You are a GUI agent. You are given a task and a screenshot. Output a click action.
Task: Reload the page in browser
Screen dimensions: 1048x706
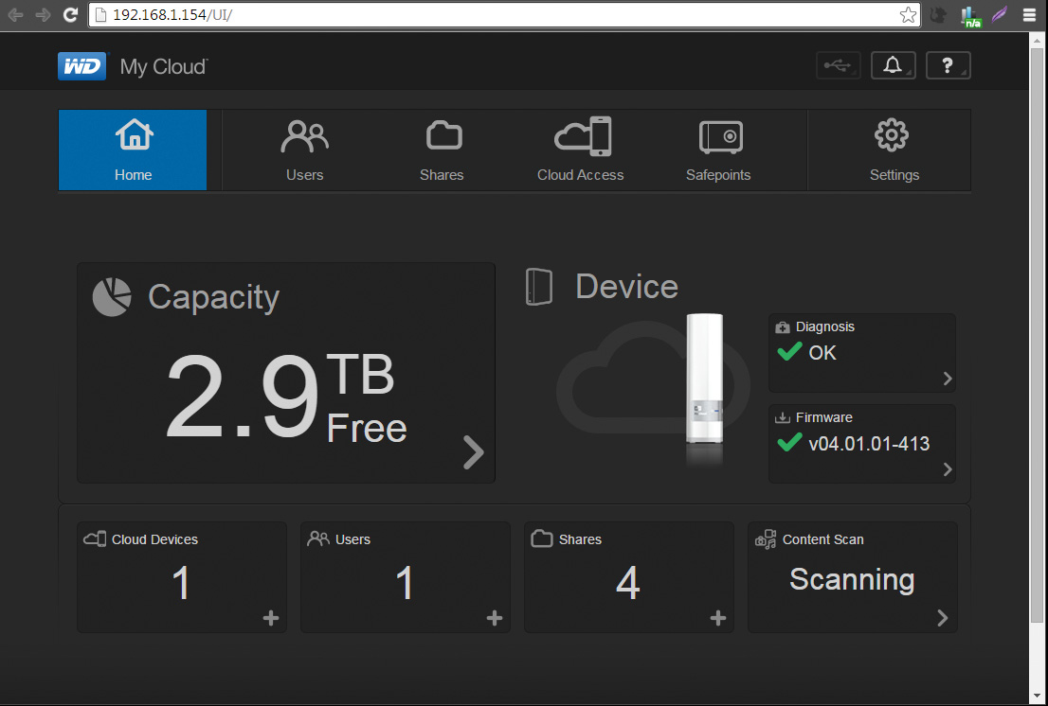(x=70, y=15)
